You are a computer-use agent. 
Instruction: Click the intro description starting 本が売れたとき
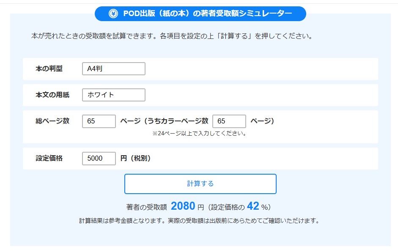coord(172,36)
